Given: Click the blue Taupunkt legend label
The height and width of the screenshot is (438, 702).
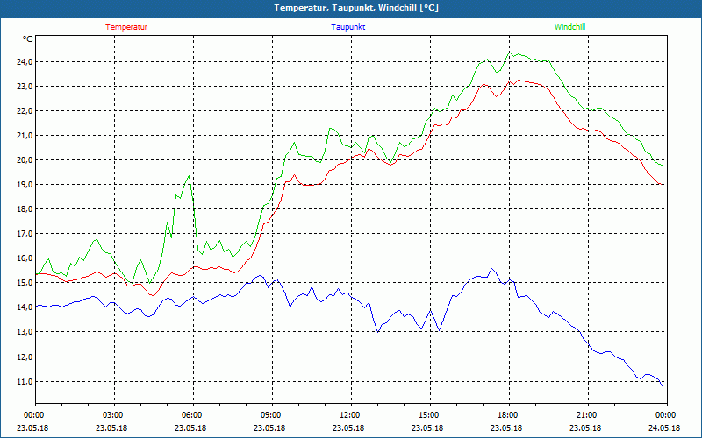Looking at the screenshot, I should point(348,27).
